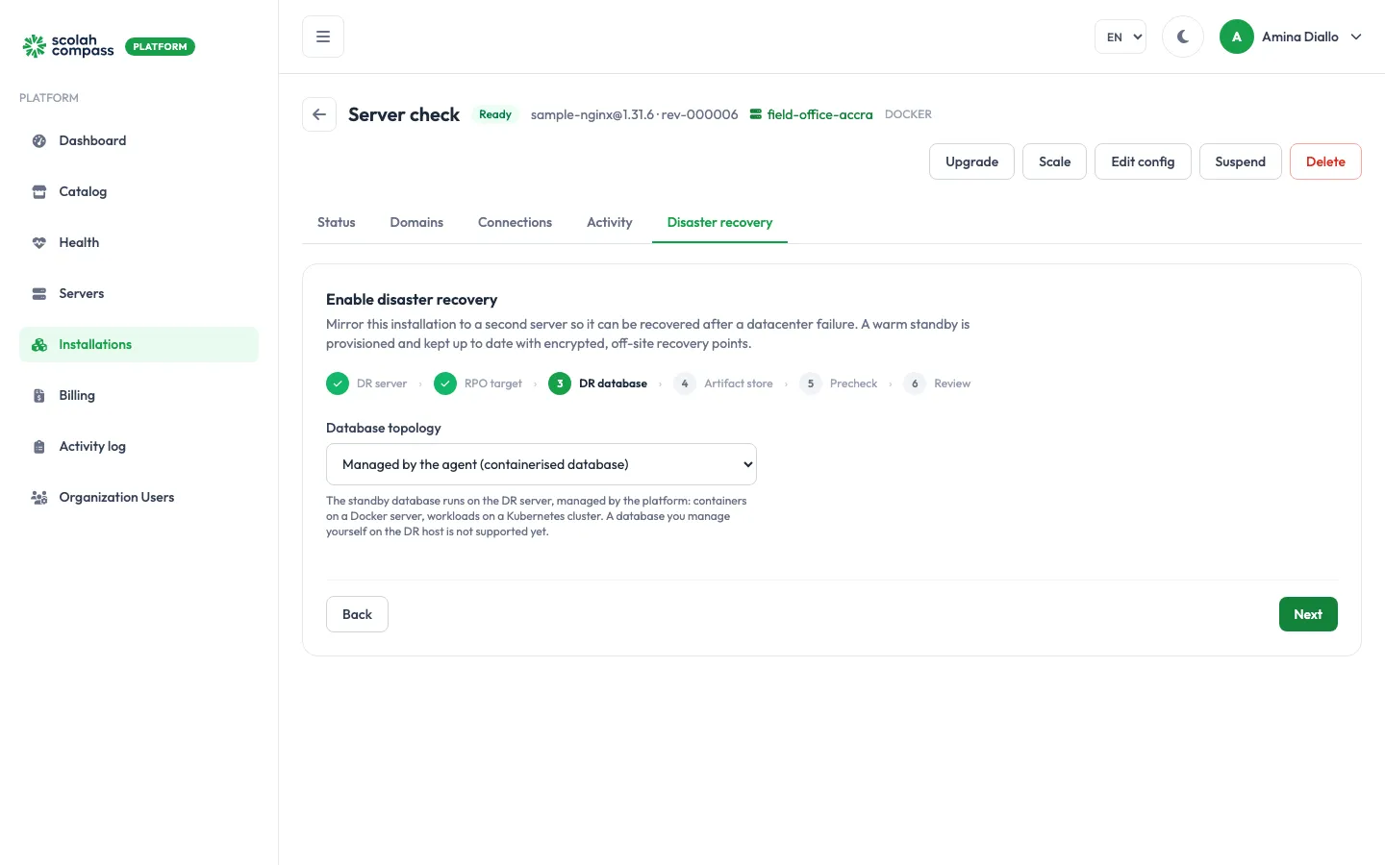Expand the Amina Diallo account menu chevron

[x=1356, y=37]
